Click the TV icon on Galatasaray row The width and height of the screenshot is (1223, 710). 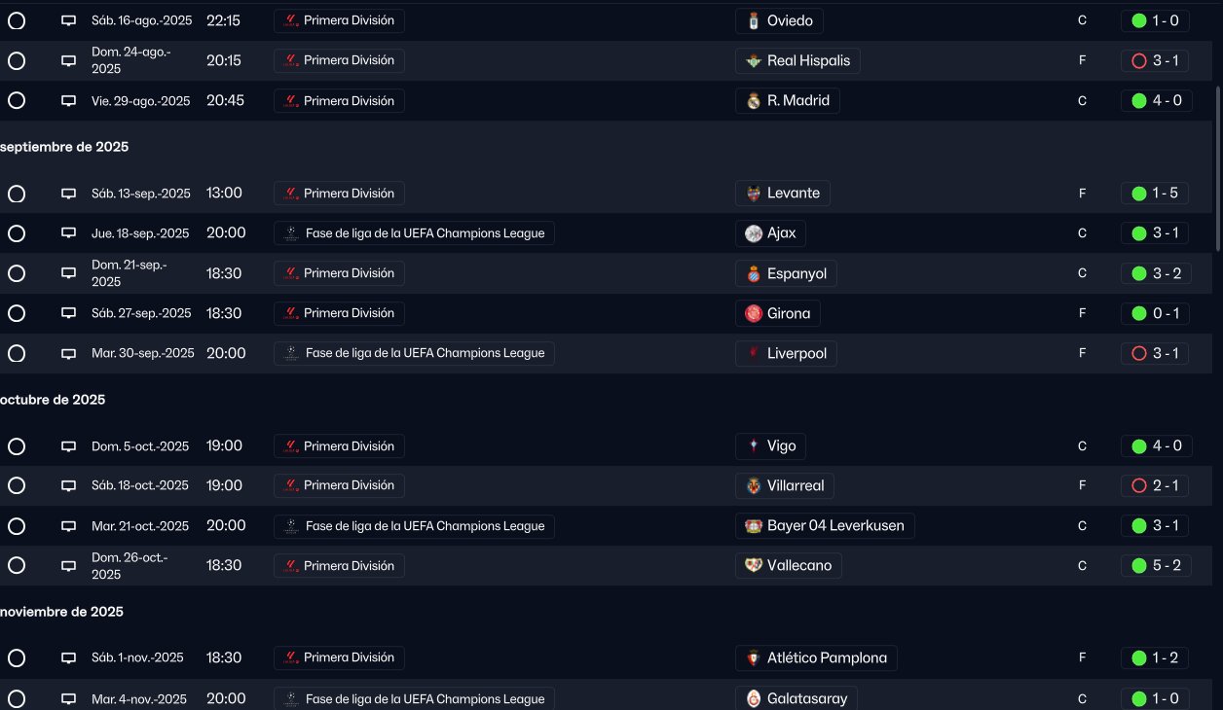(68, 699)
